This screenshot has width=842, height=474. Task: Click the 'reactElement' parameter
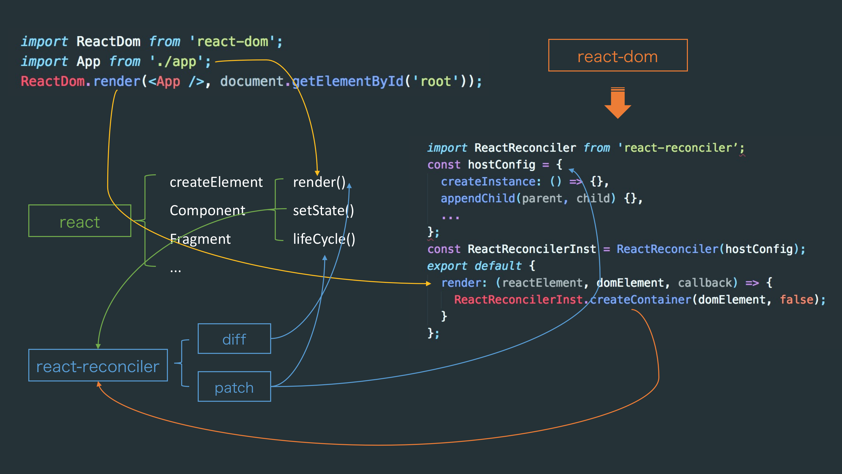[x=542, y=283]
